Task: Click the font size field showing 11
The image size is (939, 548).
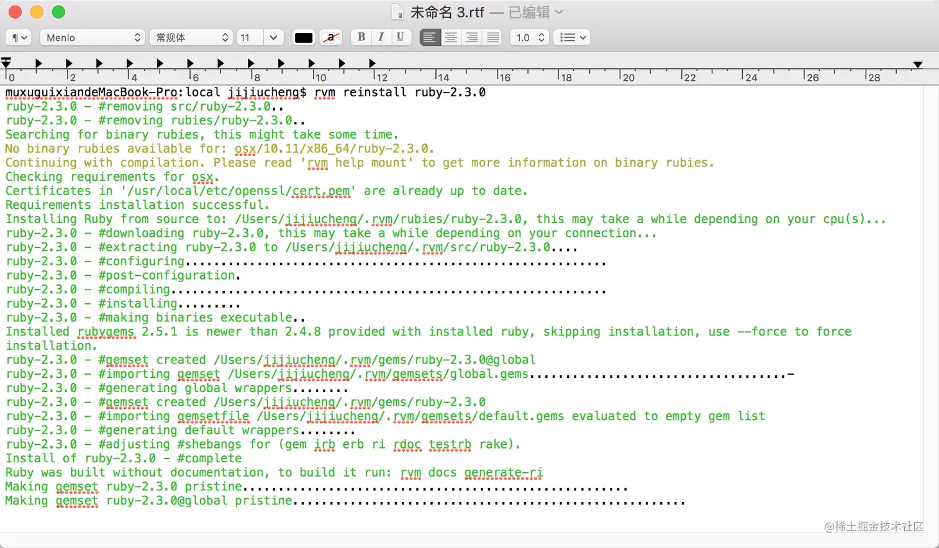Action: pyautogui.click(x=250, y=38)
